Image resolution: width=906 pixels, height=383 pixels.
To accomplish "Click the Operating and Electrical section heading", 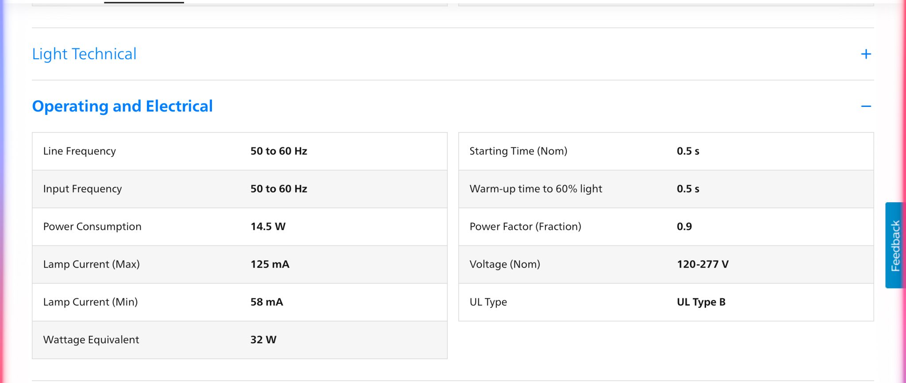I will [122, 106].
